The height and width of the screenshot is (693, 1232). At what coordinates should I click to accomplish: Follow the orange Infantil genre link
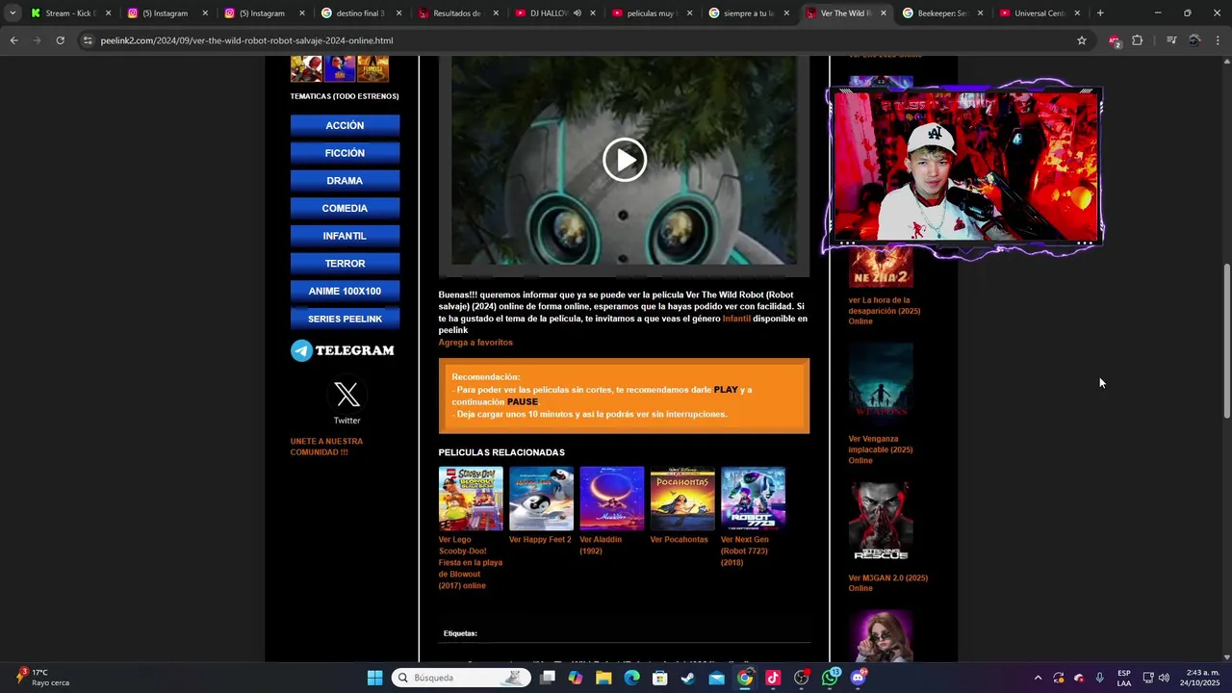point(736,319)
